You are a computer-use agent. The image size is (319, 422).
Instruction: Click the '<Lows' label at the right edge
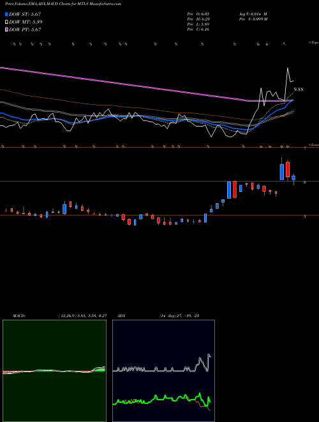[313, 145]
